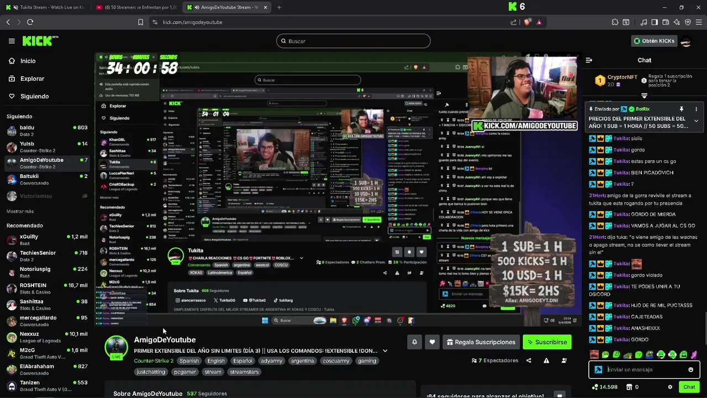Open Brave wallet icon
The width and height of the screenshot is (707, 398).
tap(666, 22)
